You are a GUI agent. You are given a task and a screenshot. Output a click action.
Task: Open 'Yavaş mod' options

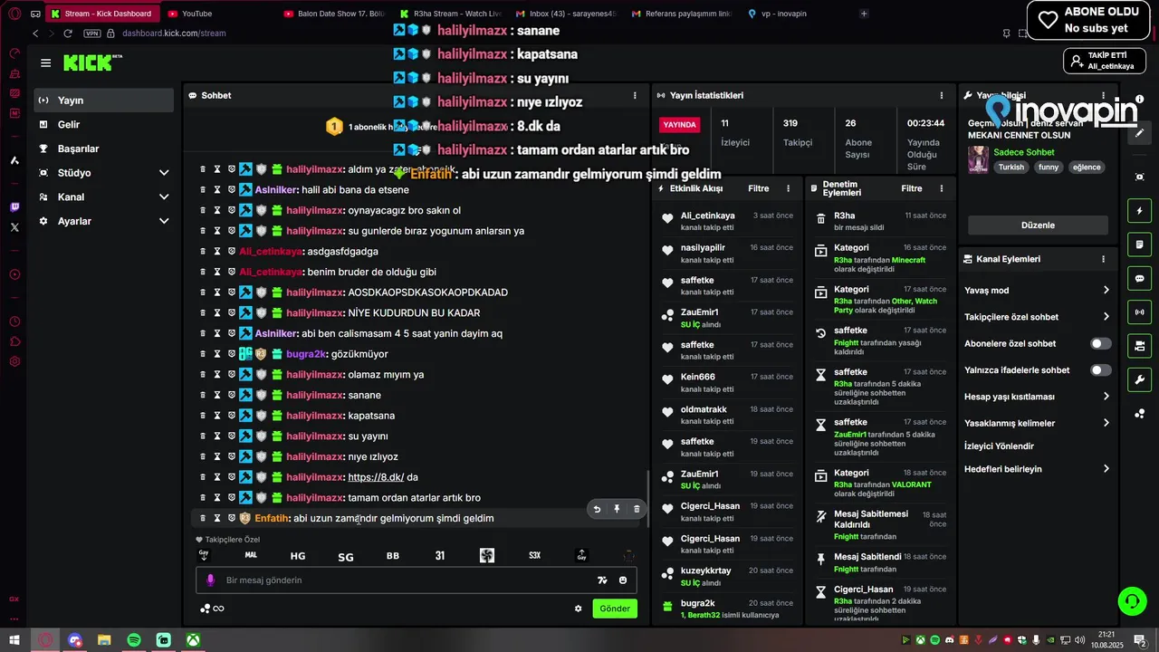(x=1037, y=291)
